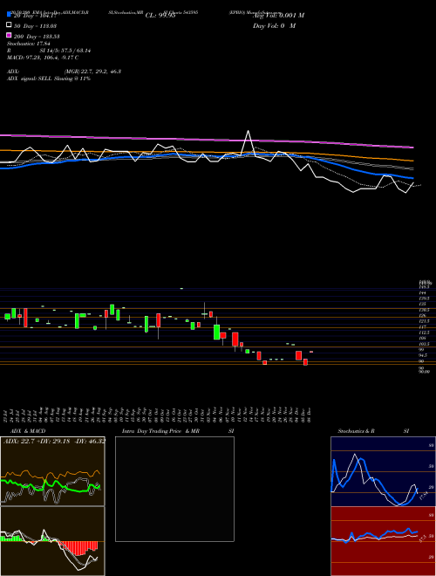Click the 'ADX: 22.7 +DY: 29.18 -DY: 46.32' header
436x576 pixels.
[x=54, y=441]
